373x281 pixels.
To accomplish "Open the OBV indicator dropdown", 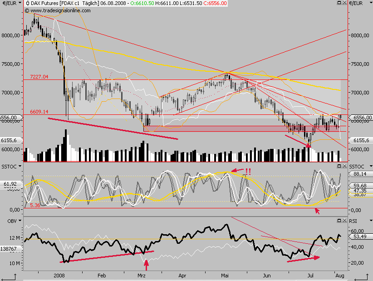I will point(20,221).
